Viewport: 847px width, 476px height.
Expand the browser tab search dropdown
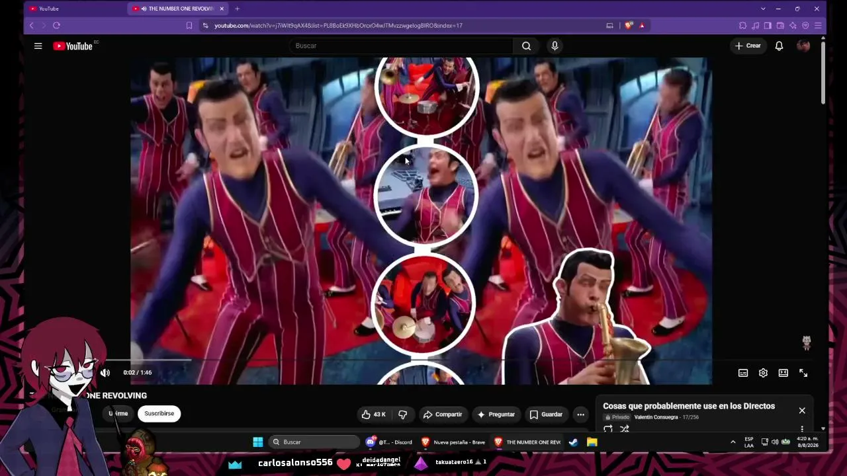click(763, 9)
